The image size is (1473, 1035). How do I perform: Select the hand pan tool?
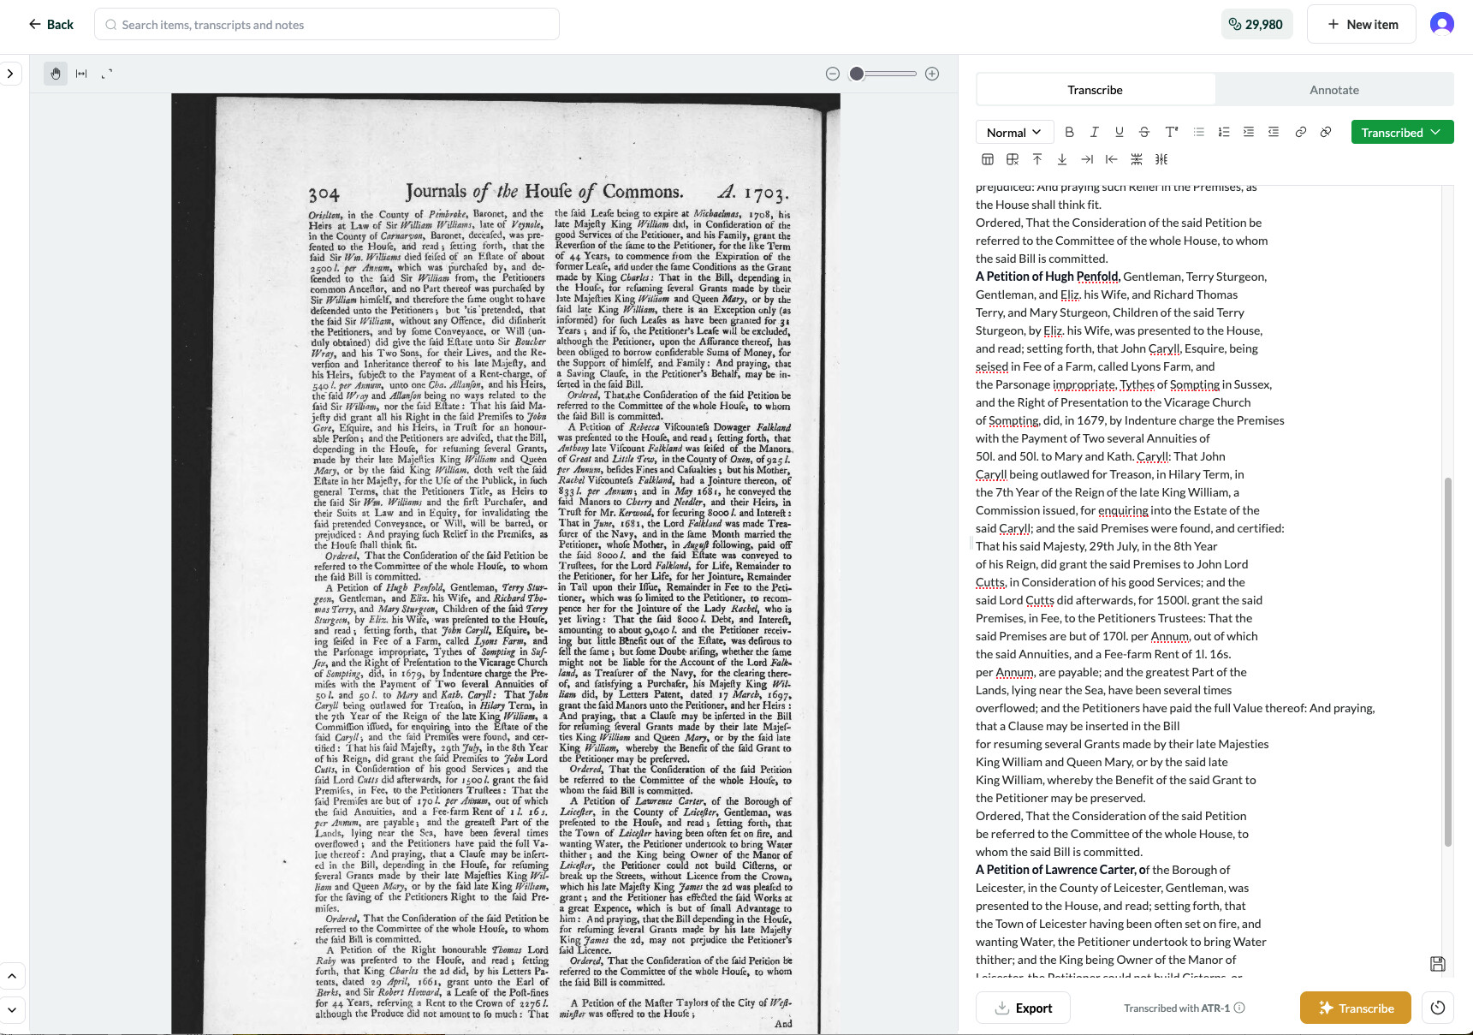pyautogui.click(x=56, y=74)
